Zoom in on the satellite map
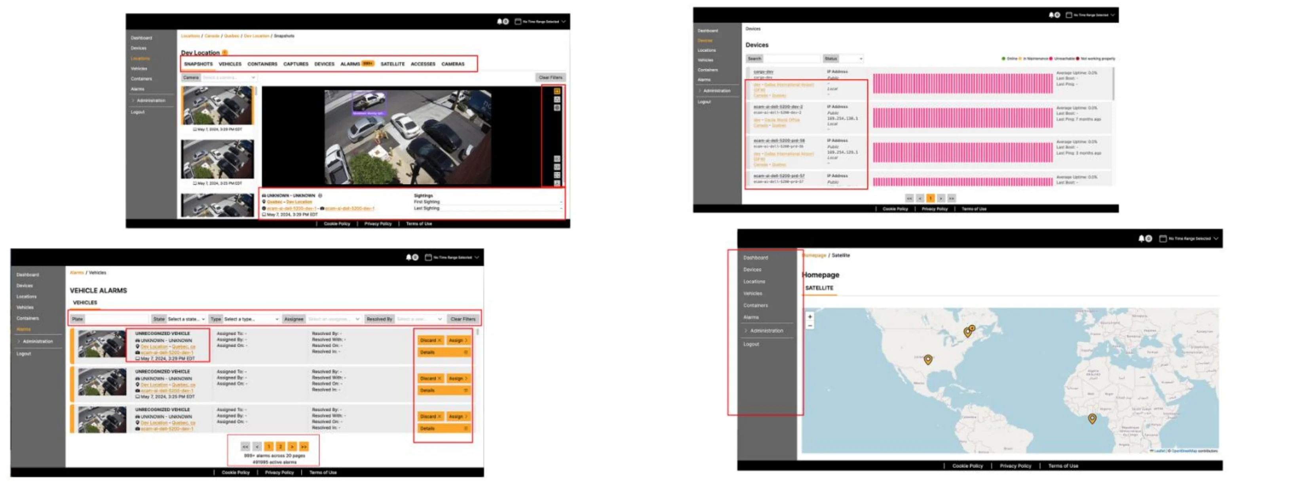 click(x=810, y=316)
